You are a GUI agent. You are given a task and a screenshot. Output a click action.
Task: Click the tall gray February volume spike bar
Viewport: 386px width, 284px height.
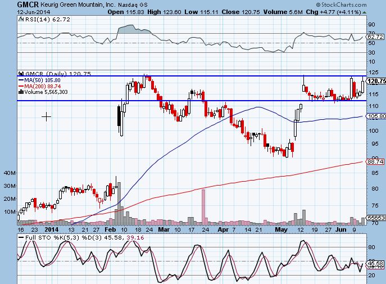click(119, 204)
